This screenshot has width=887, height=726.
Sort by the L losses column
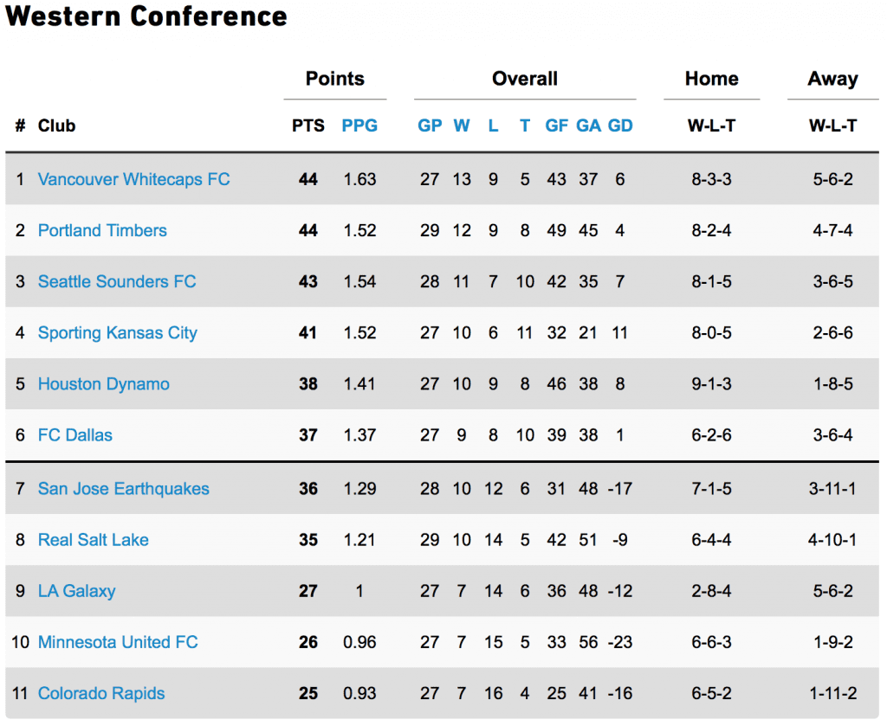tap(493, 125)
